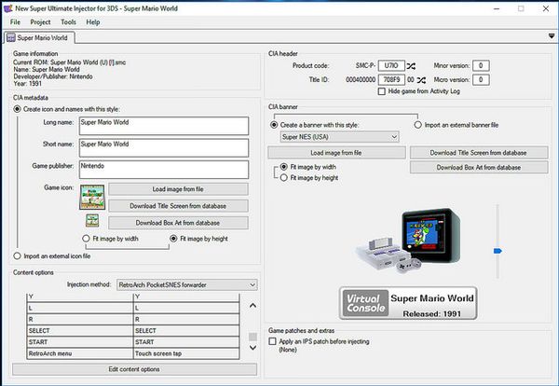Open the Help menu
The height and width of the screenshot is (386, 559).
click(x=93, y=22)
